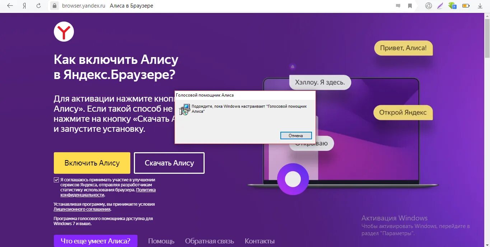Click the yellow Включить Алису button
The height and width of the screenshot is (247, 490).
coord(92,163)
